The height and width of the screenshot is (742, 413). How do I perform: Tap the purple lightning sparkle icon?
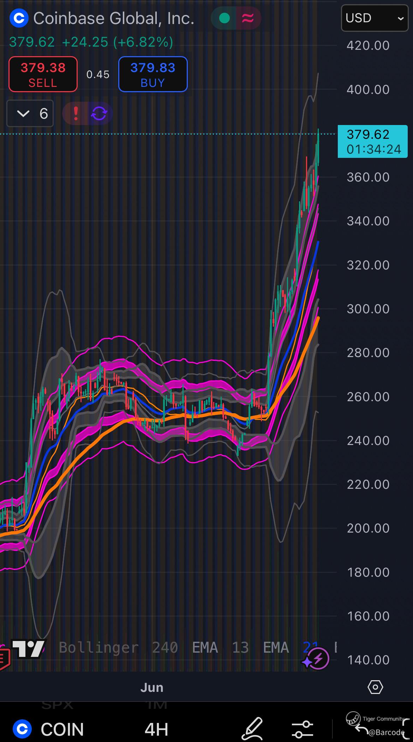pos(315,659)
